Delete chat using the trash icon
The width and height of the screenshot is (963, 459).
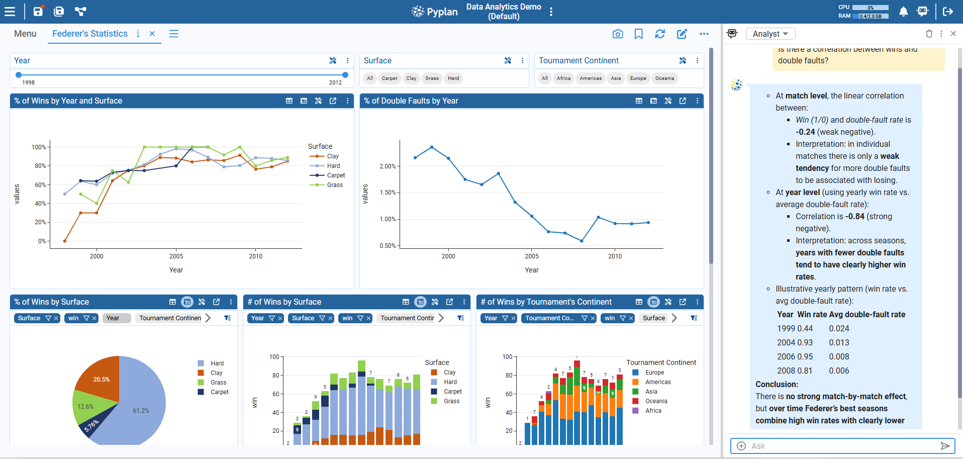(929, 34)
